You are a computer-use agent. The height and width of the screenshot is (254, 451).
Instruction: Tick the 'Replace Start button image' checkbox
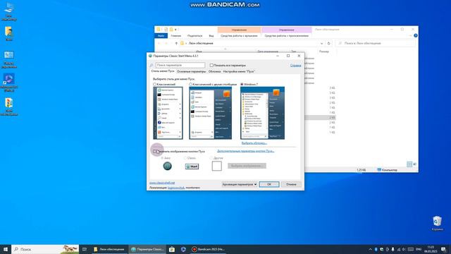[155, 151]
